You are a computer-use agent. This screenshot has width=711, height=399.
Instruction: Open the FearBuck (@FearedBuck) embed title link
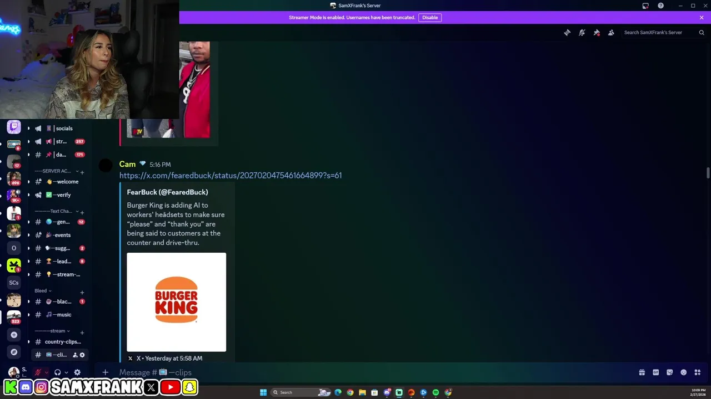pos(167,192)
